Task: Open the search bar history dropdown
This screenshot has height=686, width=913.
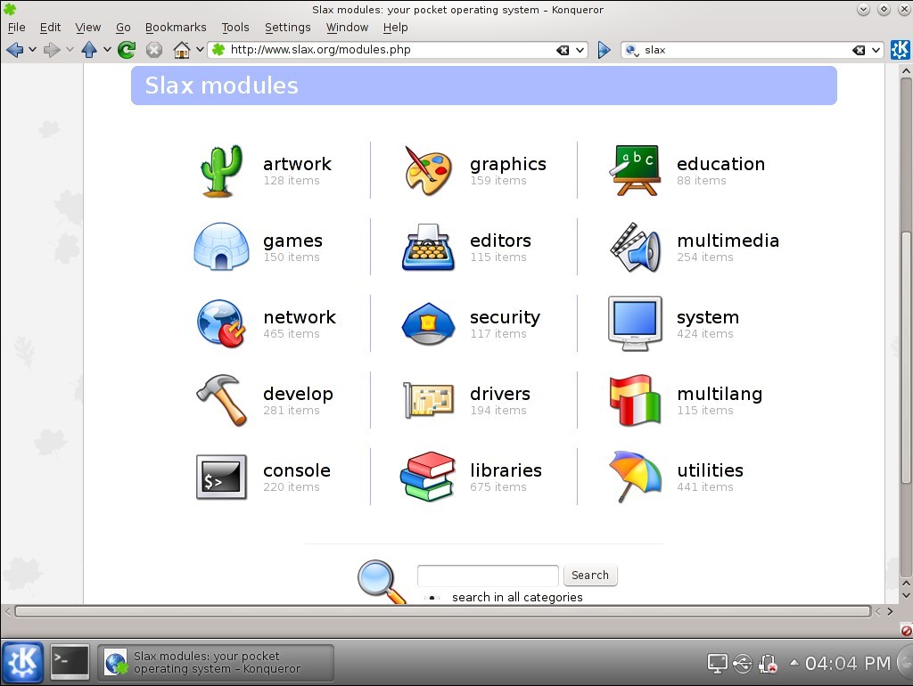Action: click(876, 50)
